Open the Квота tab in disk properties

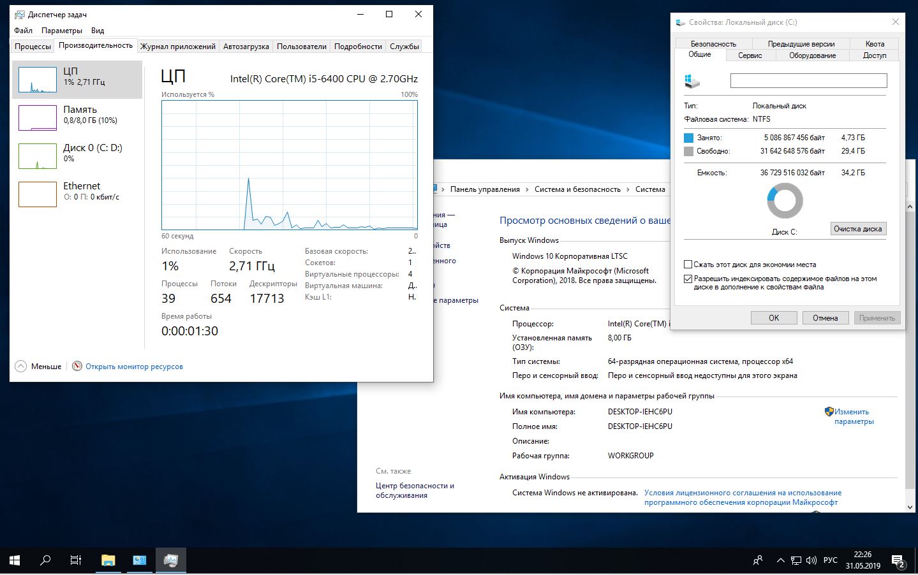pyautogui.click(x=875, y=44)
